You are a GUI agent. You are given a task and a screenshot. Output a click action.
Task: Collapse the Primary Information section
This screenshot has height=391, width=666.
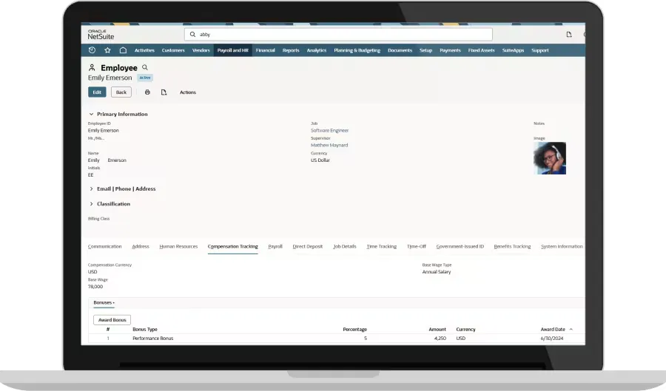(91, 115)
